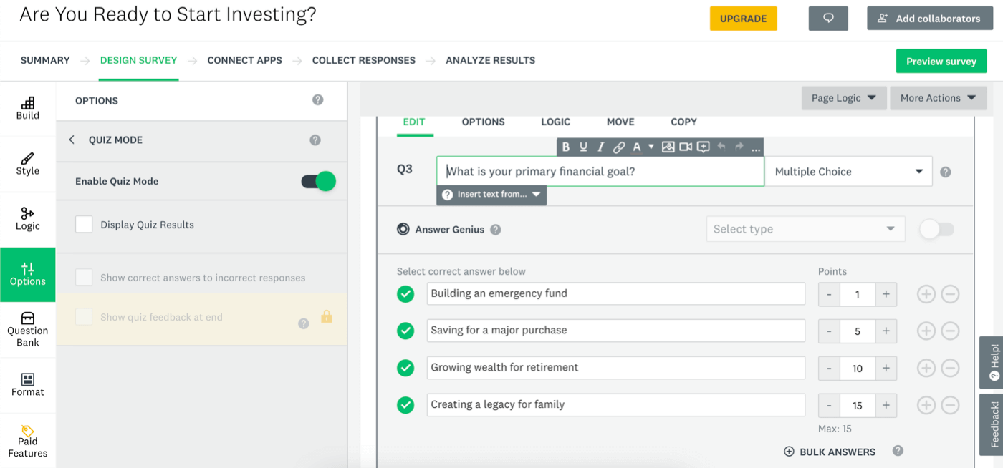Click the Answer Genius help icon
Image resolution: width=1003 pixels, height=468 pixels.
(495, 230)
